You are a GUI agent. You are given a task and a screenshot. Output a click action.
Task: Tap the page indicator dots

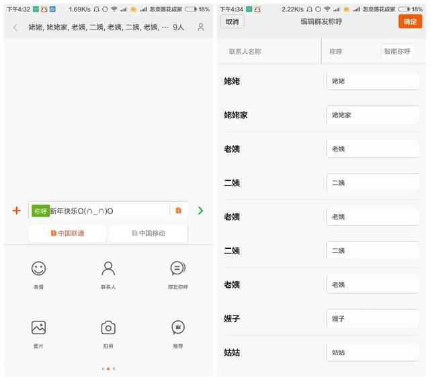pos(108,369)
